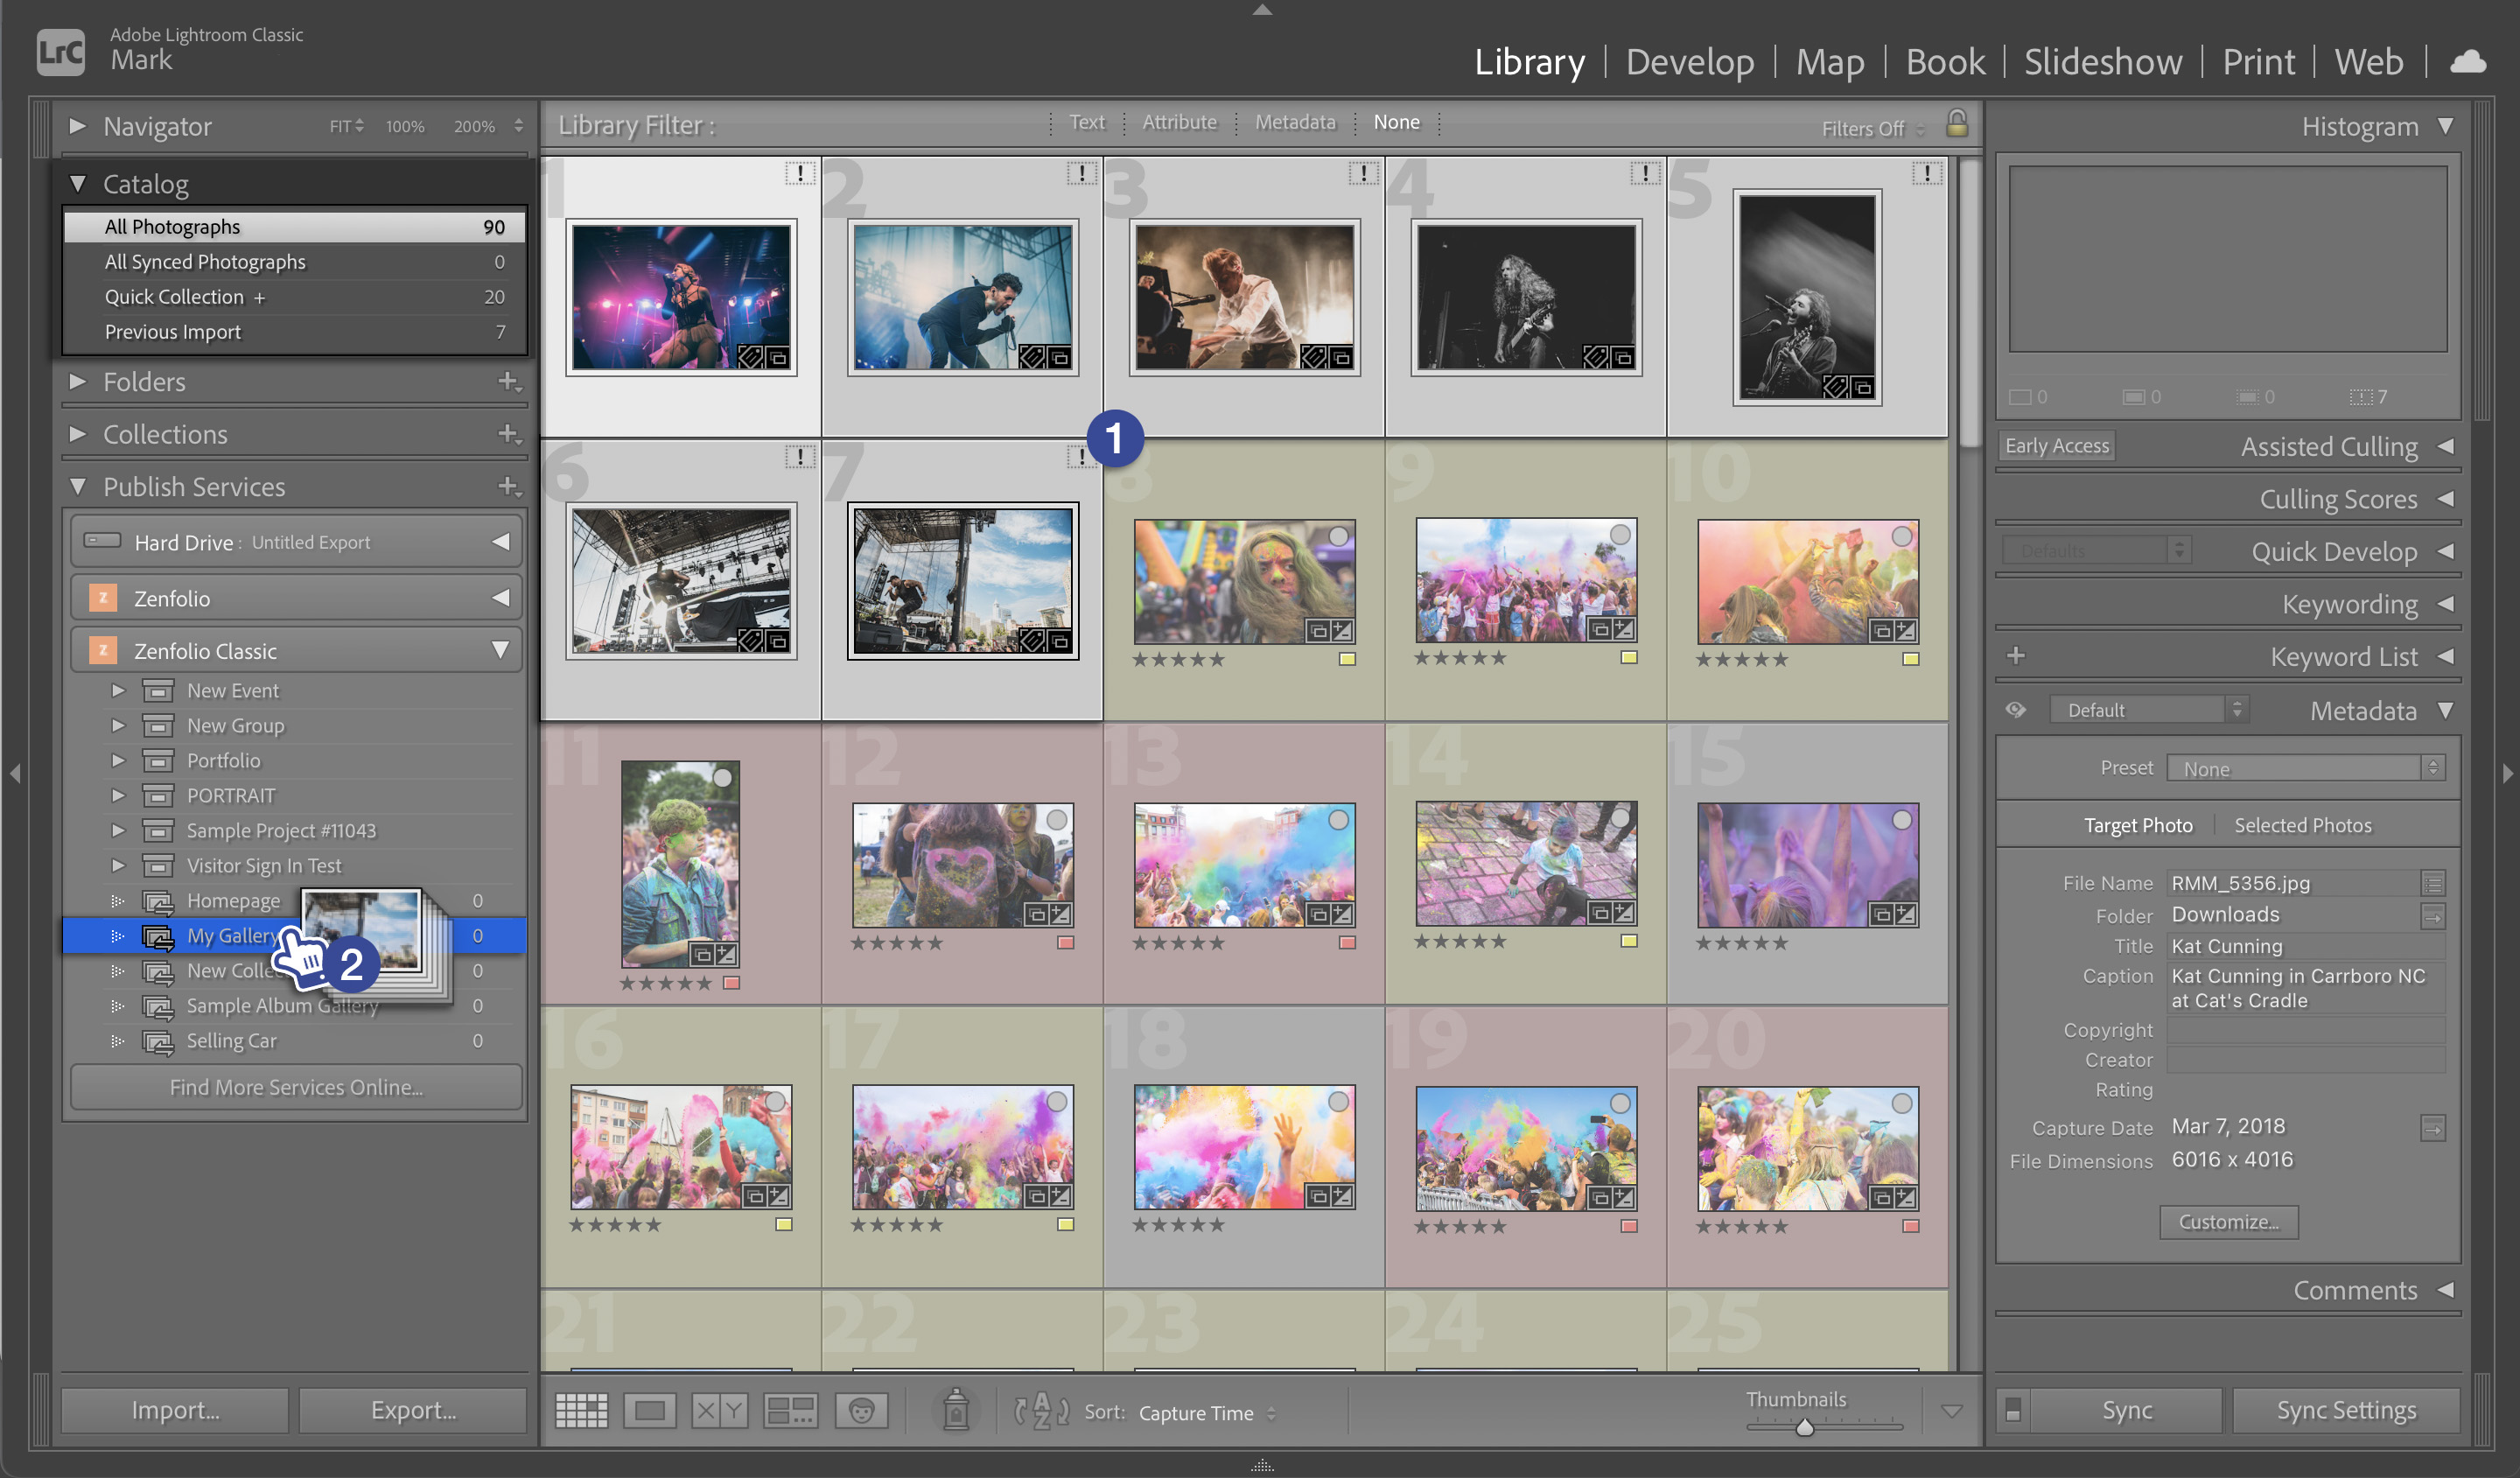Click the Hard Drive service icon
Viewport: 2520px width, 1478px height.
[102, 541]
